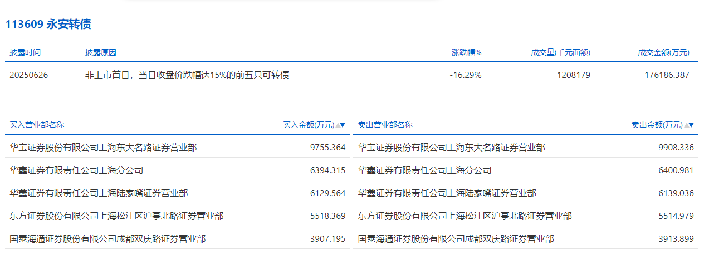
Task: Select the change value -16.29%
Action: click(x=466, y=75)
